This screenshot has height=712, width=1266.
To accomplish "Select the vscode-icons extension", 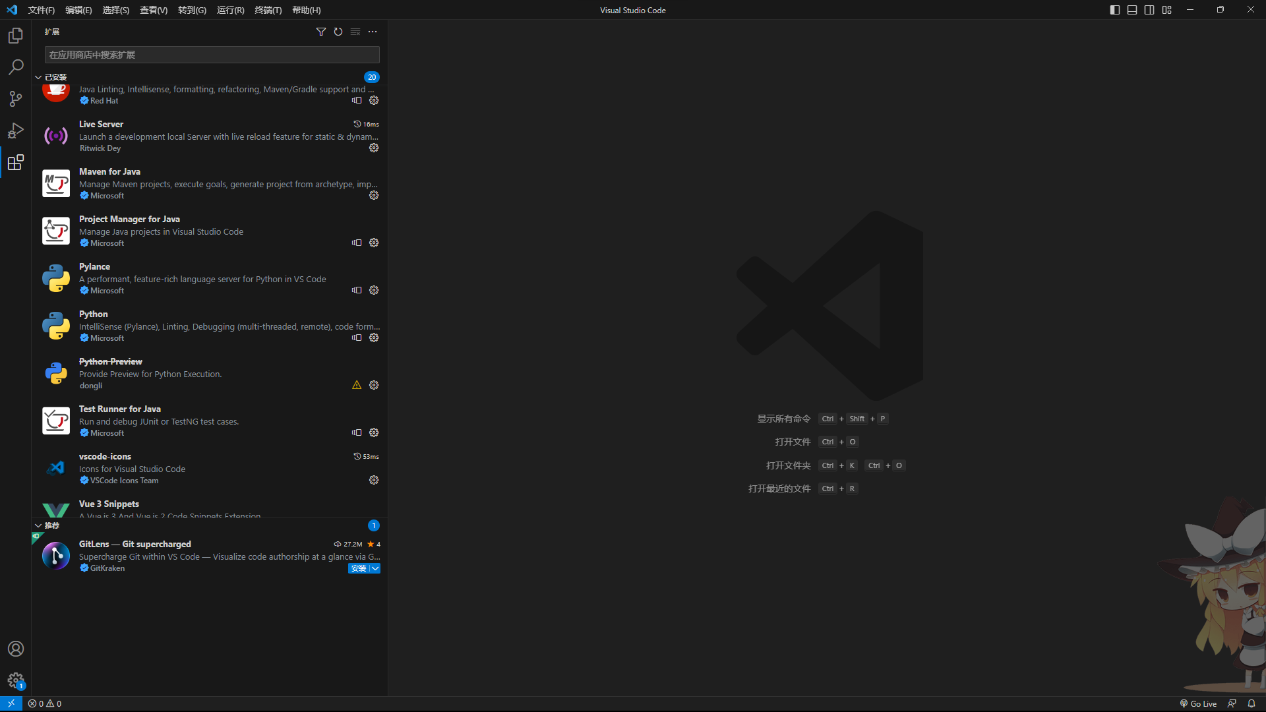I will (x=210, y=468).
